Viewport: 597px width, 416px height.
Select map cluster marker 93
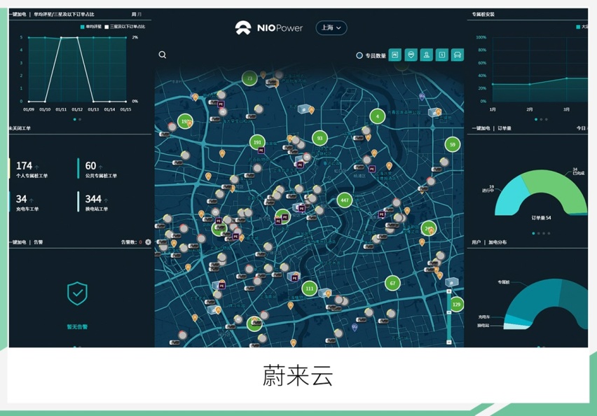[320, 138]
